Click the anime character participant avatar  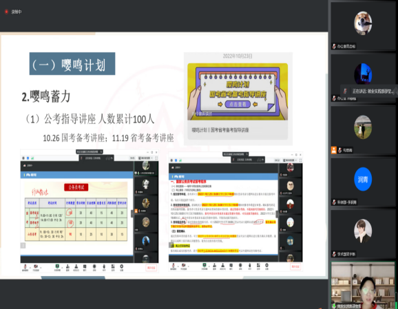click(363, 231)
